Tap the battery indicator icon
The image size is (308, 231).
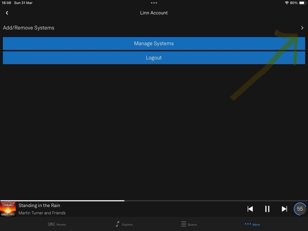(302, 3)
